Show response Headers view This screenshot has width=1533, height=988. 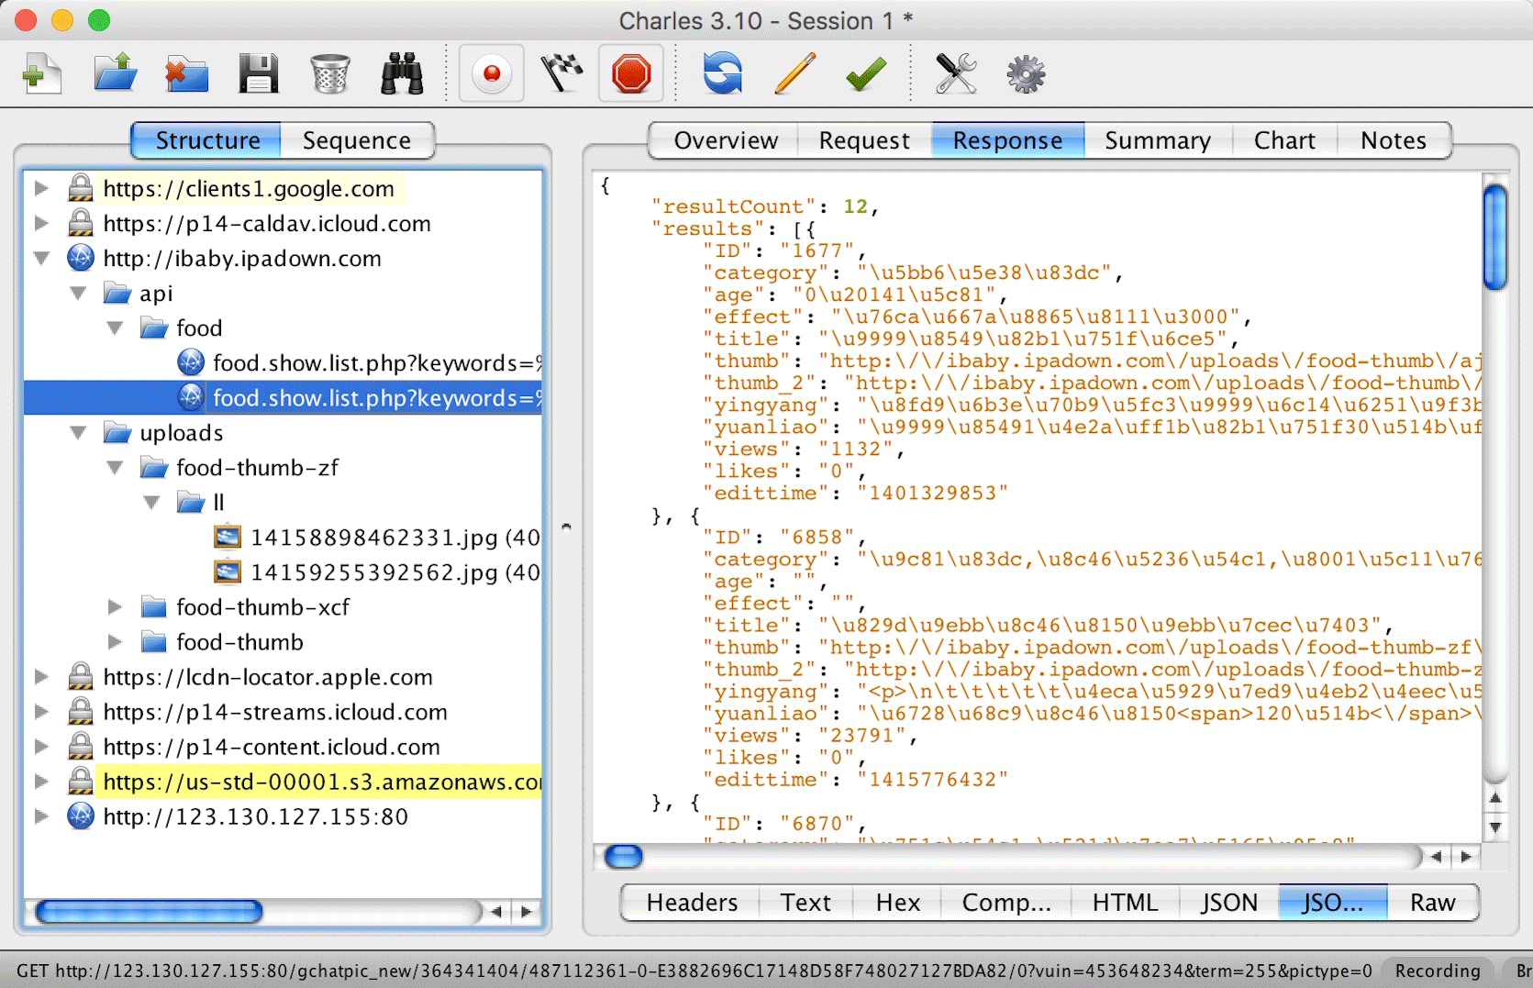[692, 903]
